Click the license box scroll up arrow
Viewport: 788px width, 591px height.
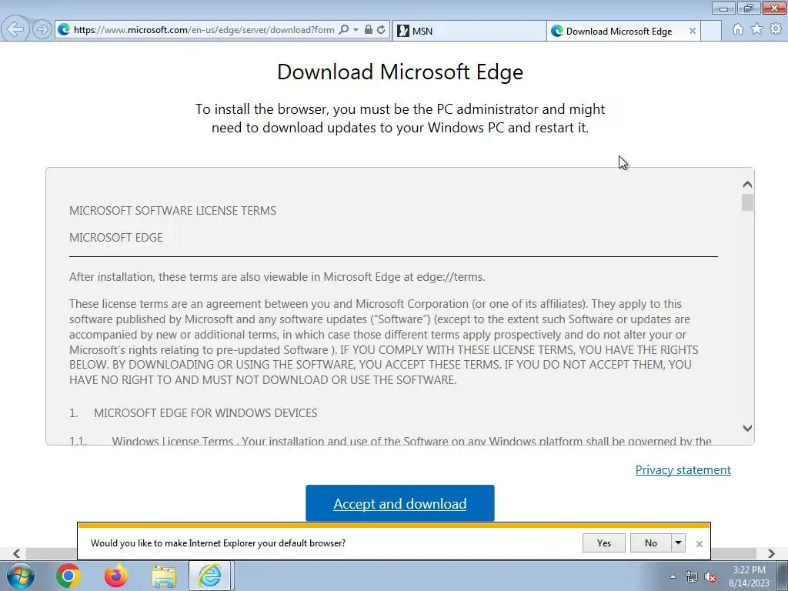coord(747,185)
